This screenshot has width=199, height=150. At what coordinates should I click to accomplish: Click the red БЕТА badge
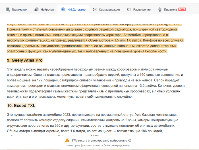click(182, 9)
